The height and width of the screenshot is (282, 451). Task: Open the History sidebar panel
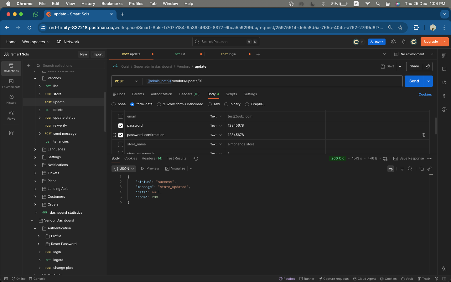[x=11, y=99]
